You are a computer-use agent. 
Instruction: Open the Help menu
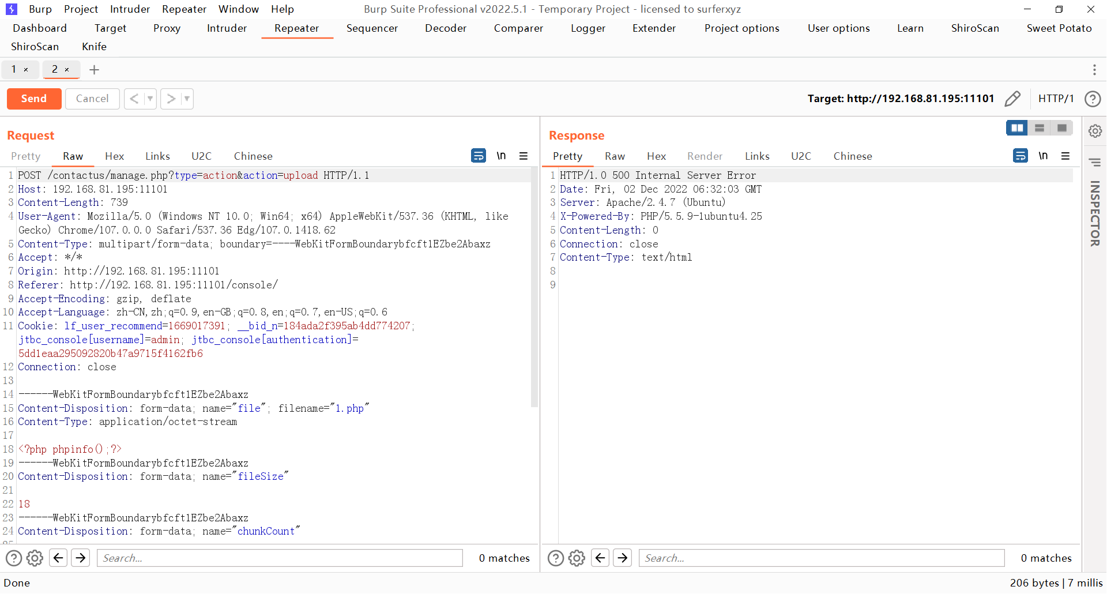(283, 9)
